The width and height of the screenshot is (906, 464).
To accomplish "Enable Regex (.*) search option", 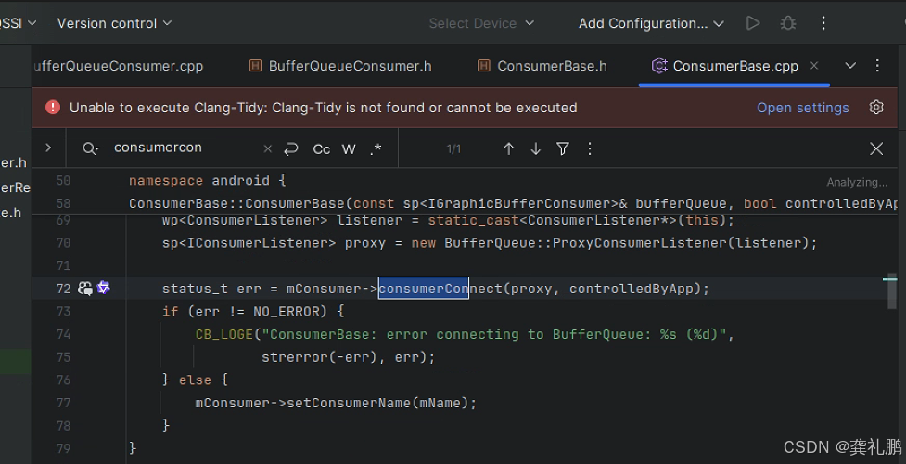I will point(376,148).
